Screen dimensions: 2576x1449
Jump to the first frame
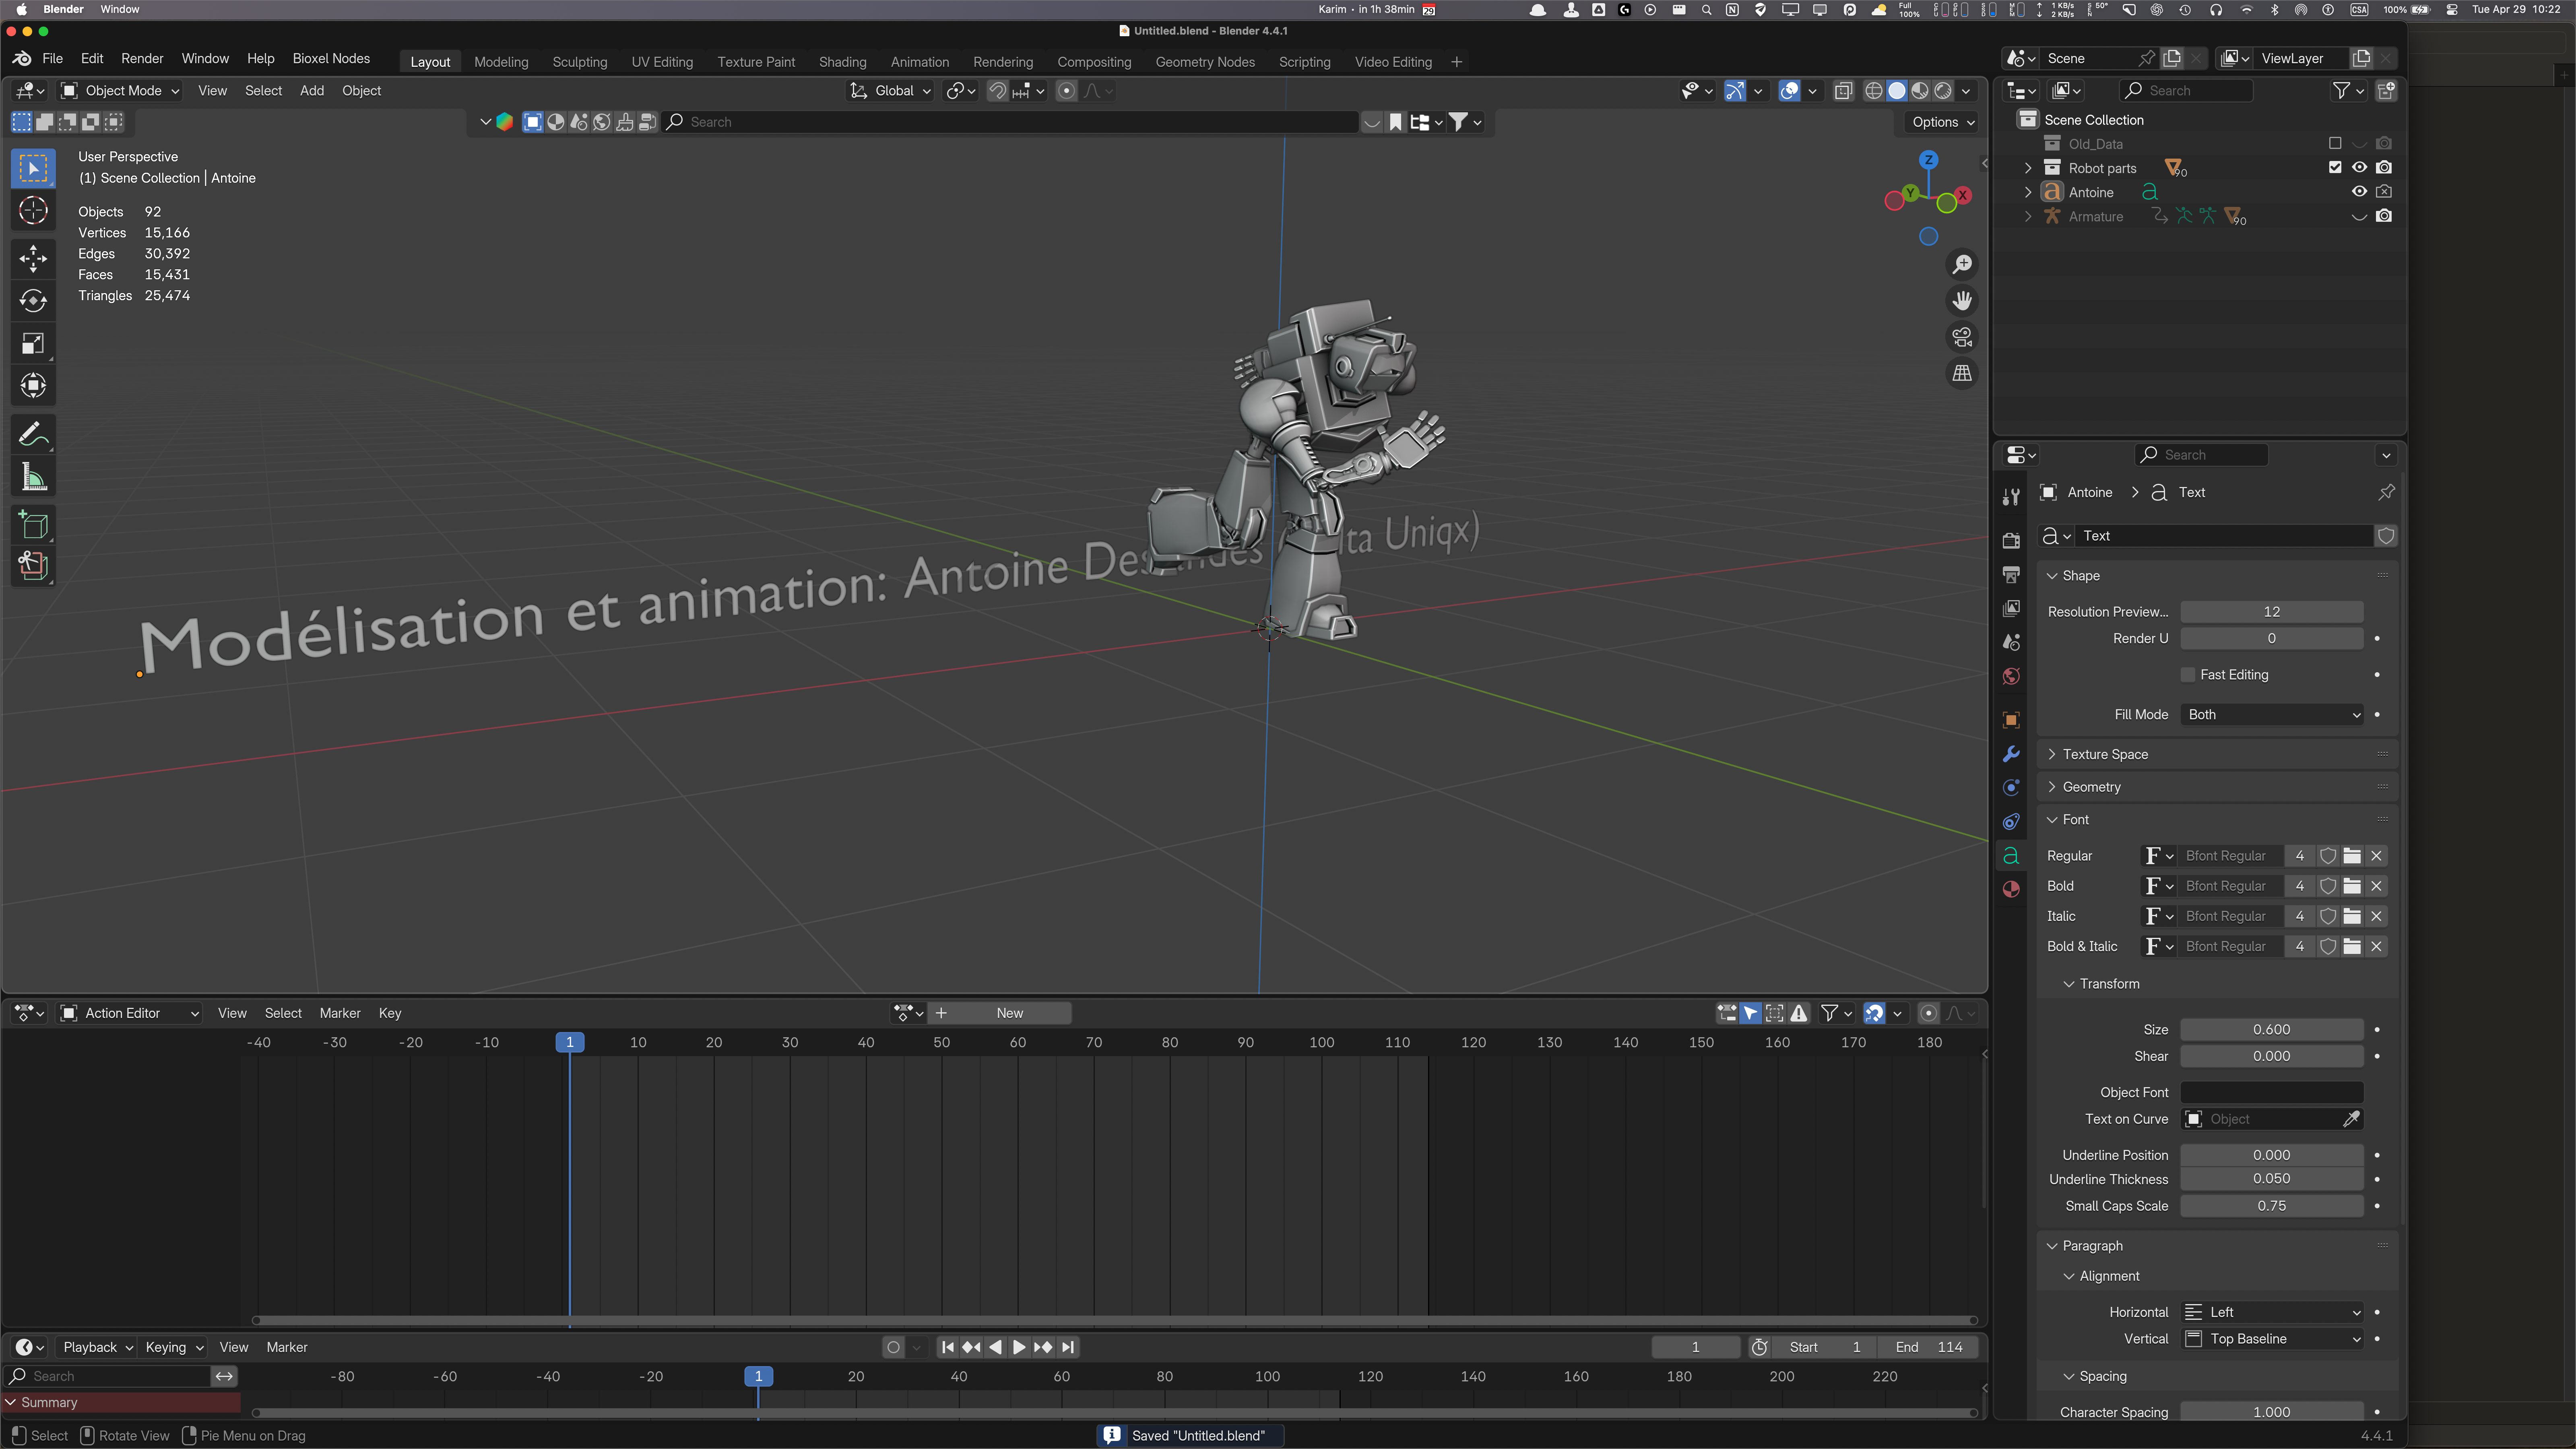pyautogui.click(x=948, y=1348)
